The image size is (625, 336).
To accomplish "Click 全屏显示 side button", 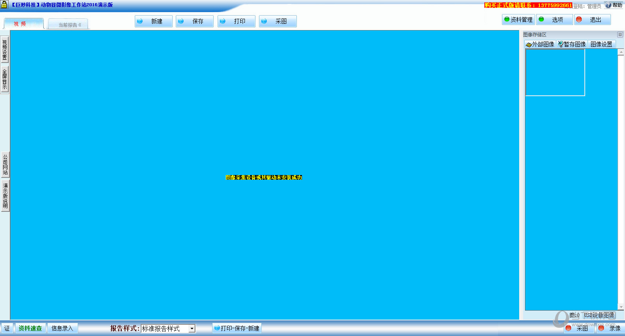I will pyautogui.click(x=5, y=79).
